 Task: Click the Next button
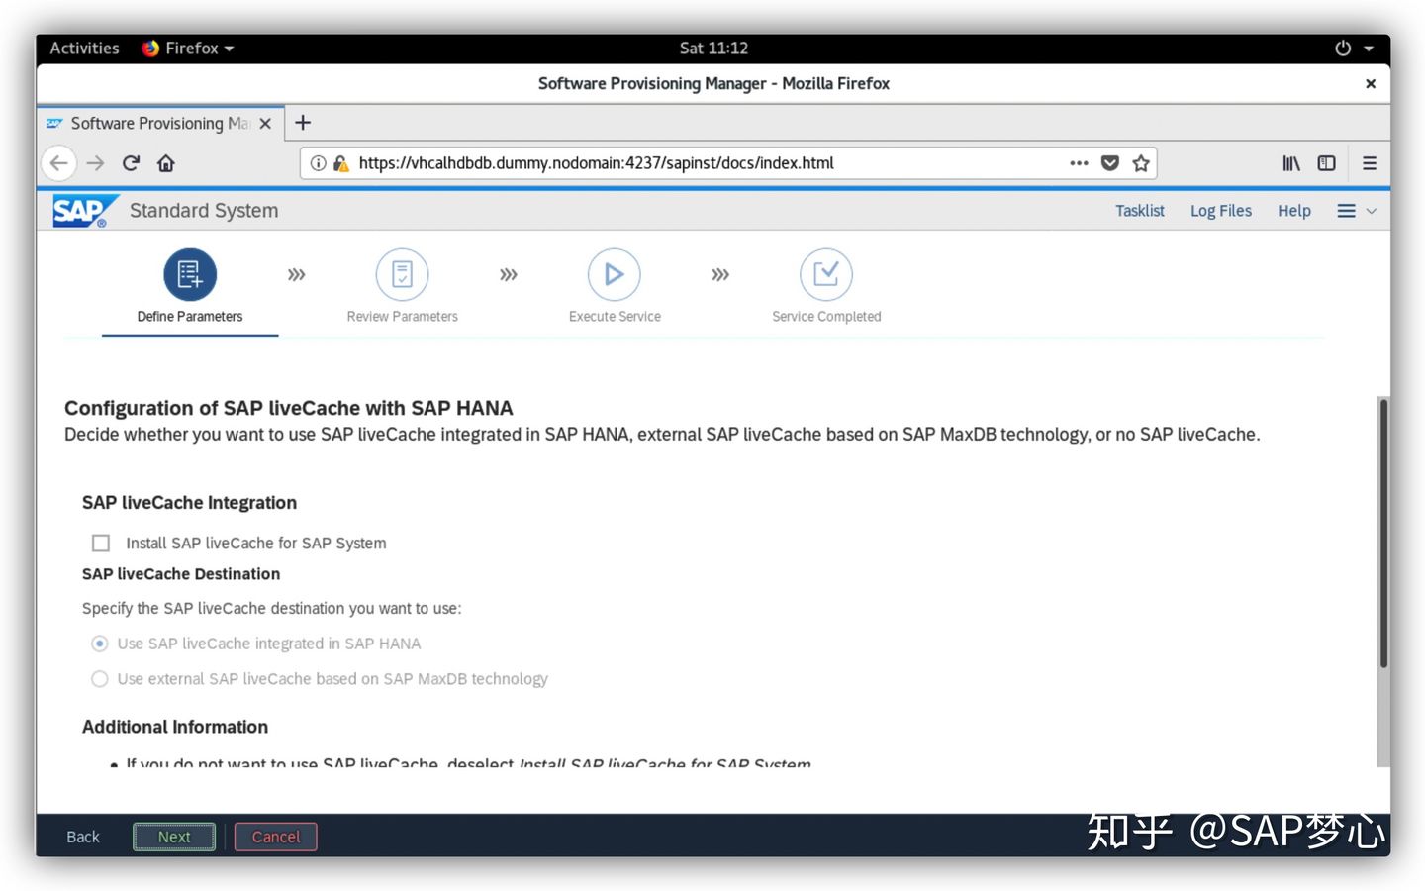[x=174, y=837]
